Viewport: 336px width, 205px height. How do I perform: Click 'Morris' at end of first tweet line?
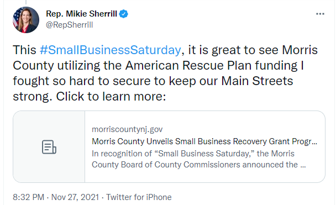click(300, 50)
